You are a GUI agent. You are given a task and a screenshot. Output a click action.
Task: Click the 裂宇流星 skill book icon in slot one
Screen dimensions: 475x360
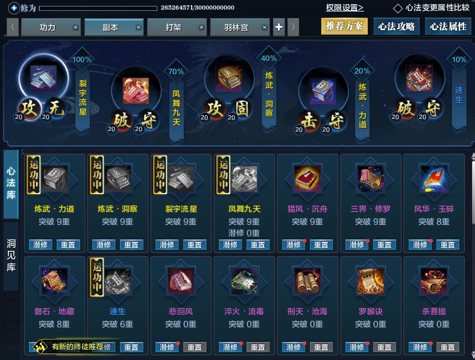(x=43, y=78)
